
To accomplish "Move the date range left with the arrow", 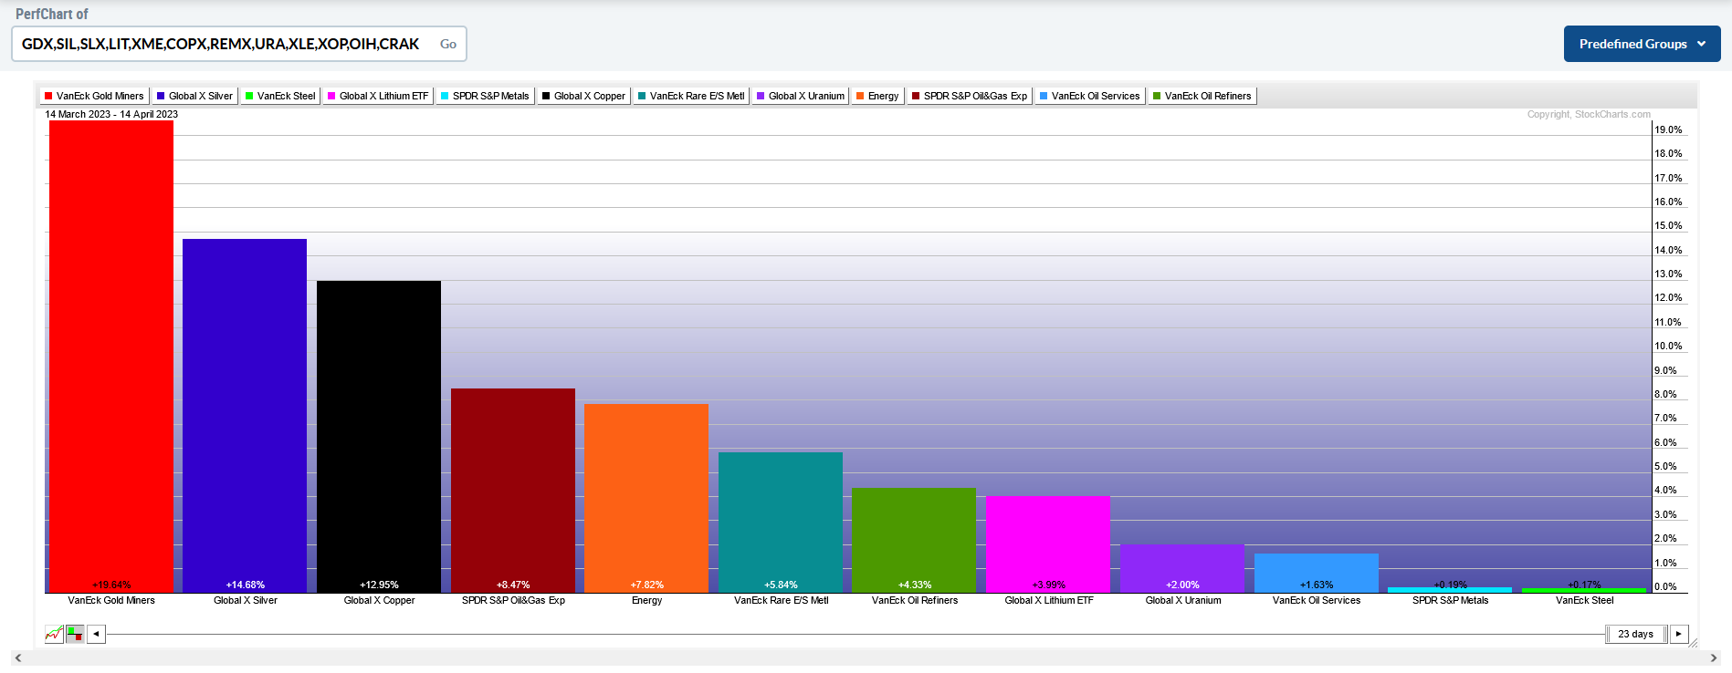I will click(x=96, y=634).
